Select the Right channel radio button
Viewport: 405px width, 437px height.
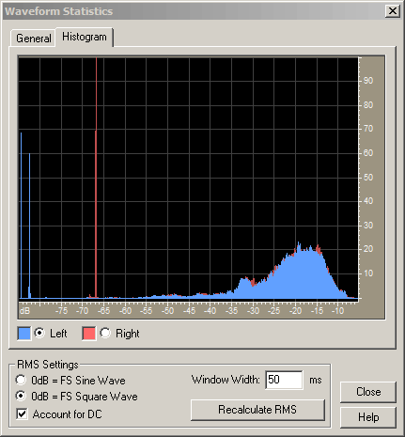(x=105, y=333)
